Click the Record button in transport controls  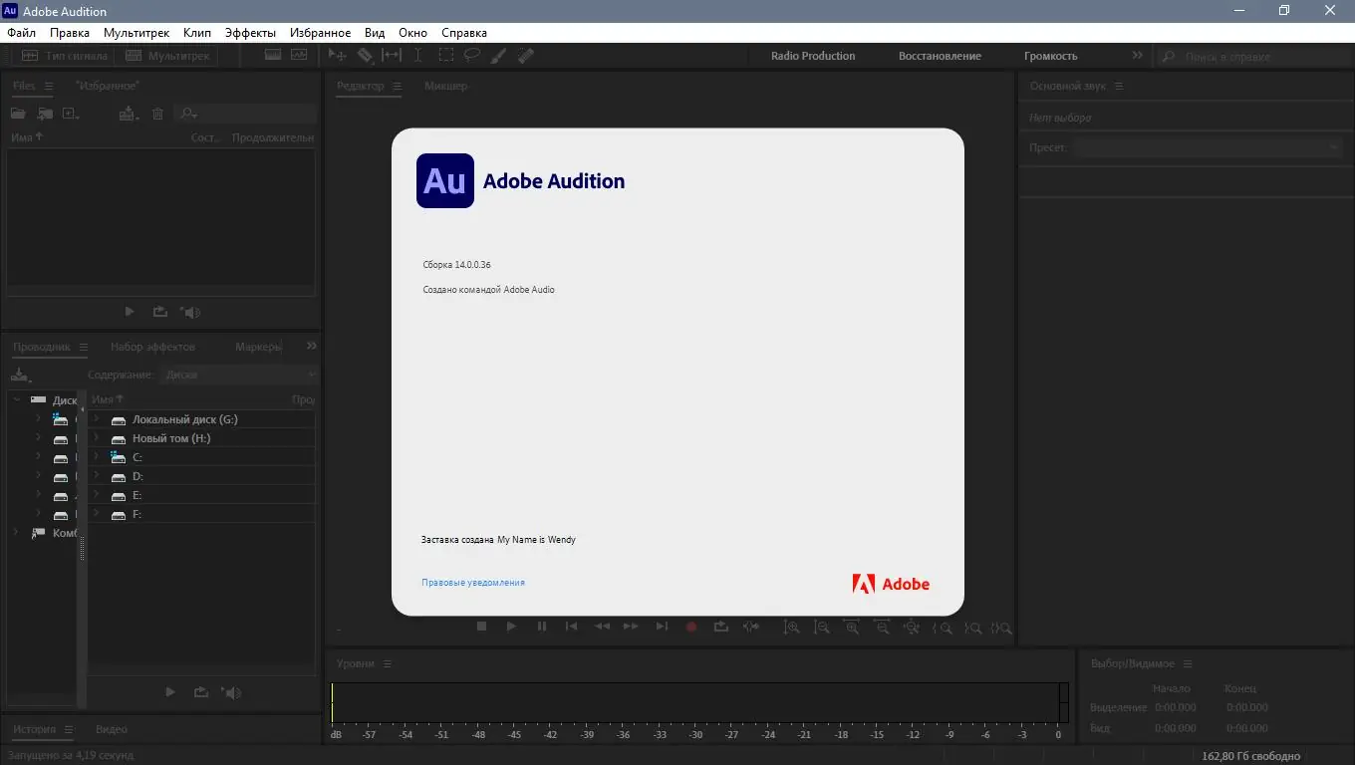[691, 627]
